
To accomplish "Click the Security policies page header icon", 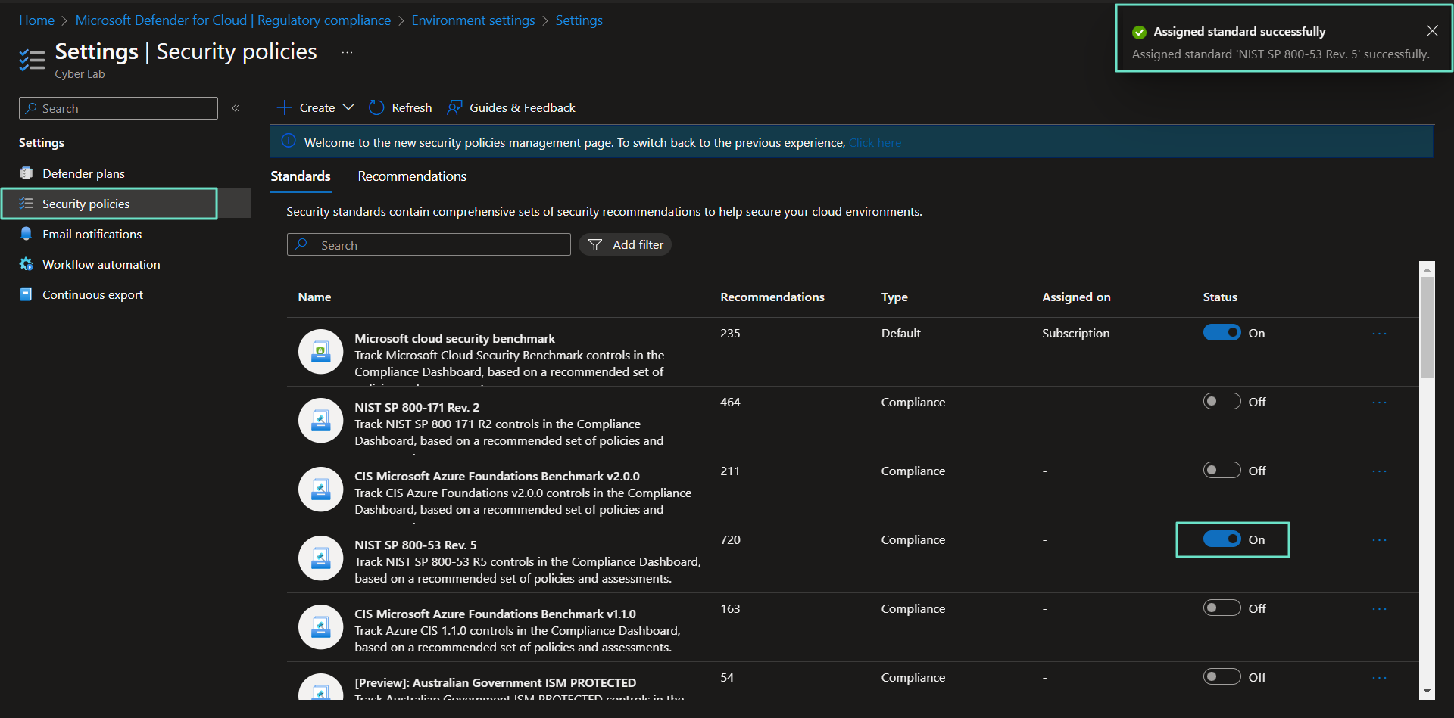I will pyautogui.click(x=32, y=60).
